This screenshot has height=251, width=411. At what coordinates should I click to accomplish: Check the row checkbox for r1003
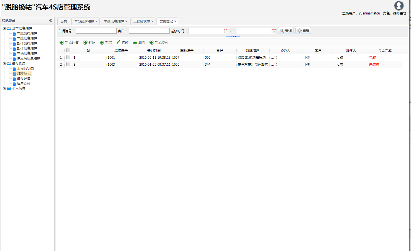(68, 64)
